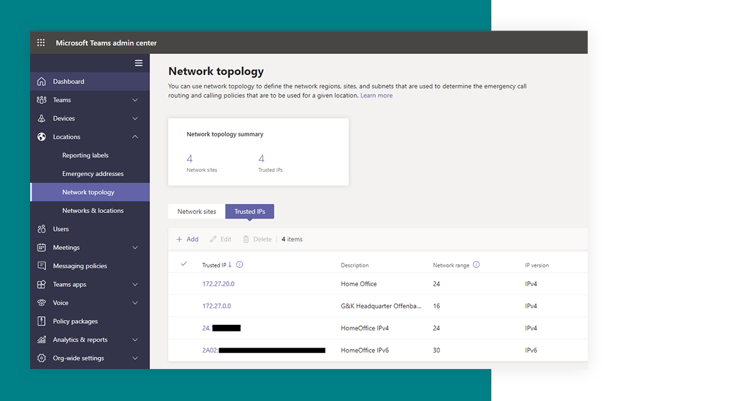Expand the Org-wide settings chevron
The width and height of the screenshot is (737, 401).
pyautogui.click(x=135, y=358)
